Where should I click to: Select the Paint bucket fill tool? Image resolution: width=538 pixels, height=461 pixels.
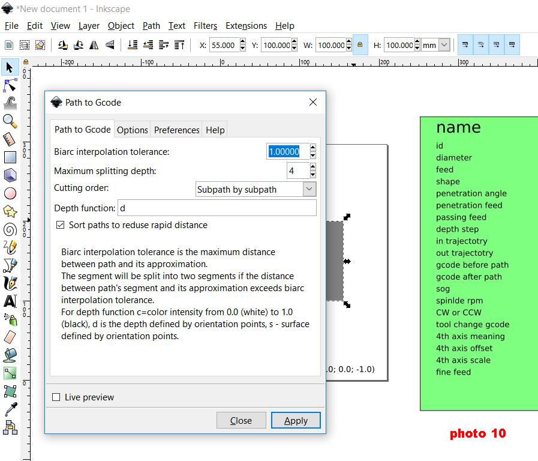coord(10,355)
